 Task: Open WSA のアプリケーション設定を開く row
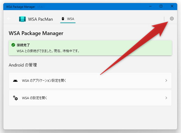(x=90, y=81)
